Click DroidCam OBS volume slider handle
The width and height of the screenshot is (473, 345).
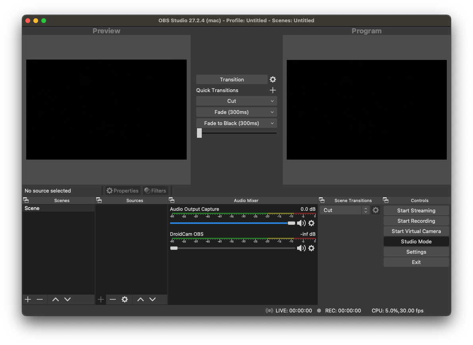click(174, 248)
